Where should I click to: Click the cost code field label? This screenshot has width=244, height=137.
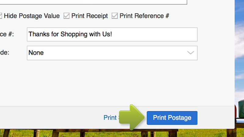tap(5, 53)
